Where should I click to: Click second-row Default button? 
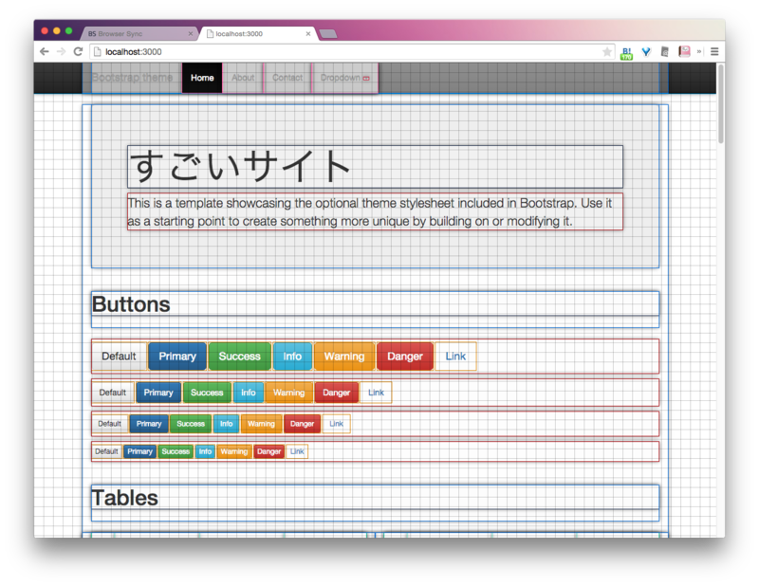[x=113, y=393]
